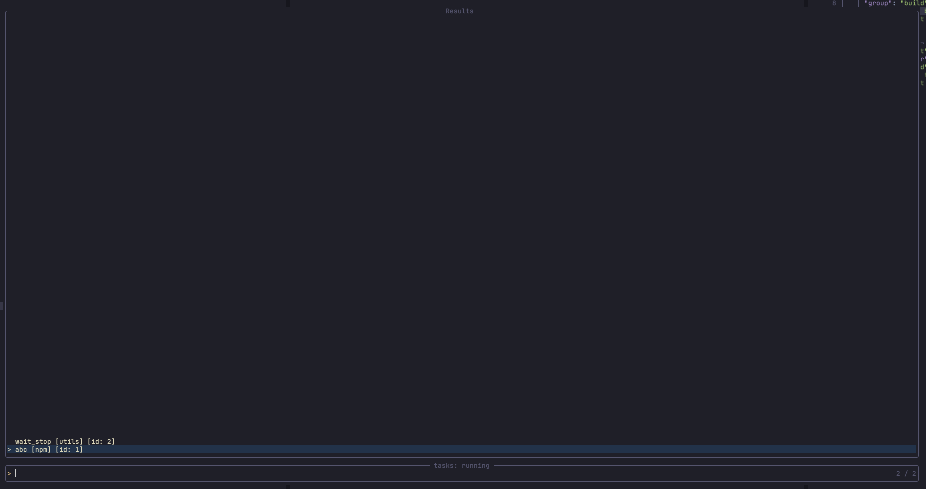Click the 2 / 2 result counter
This screenshot has height=489, width=926.
pos(906,474)
